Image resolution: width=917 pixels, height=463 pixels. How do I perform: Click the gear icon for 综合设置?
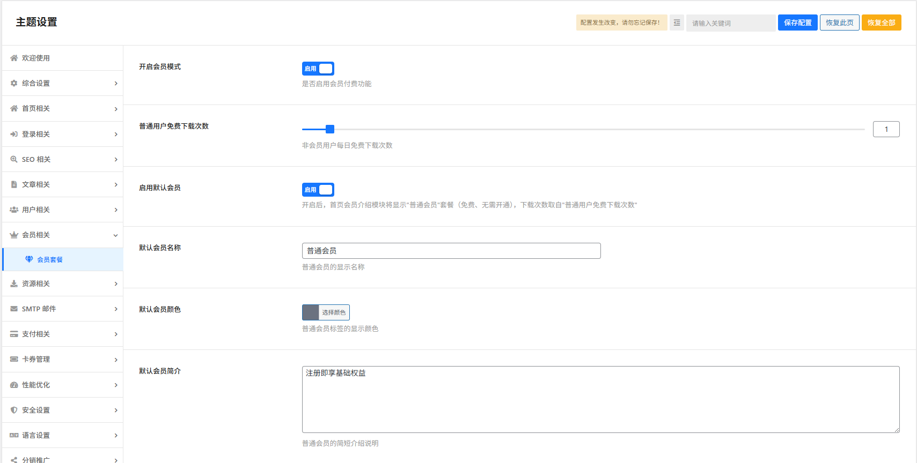pos(14,83)
